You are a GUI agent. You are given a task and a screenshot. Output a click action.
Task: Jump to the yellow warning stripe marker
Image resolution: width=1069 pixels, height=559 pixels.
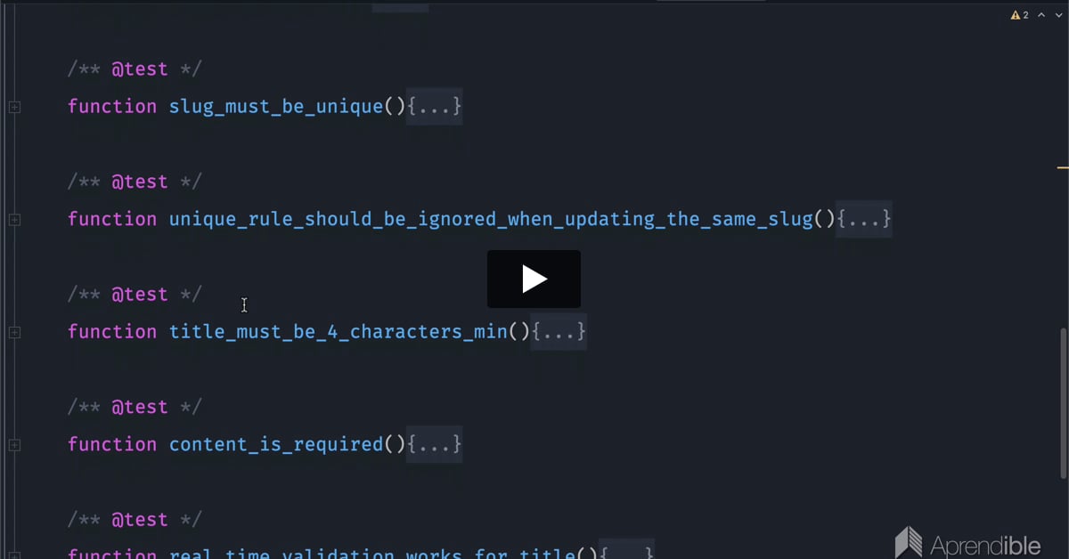point(1062,166)
